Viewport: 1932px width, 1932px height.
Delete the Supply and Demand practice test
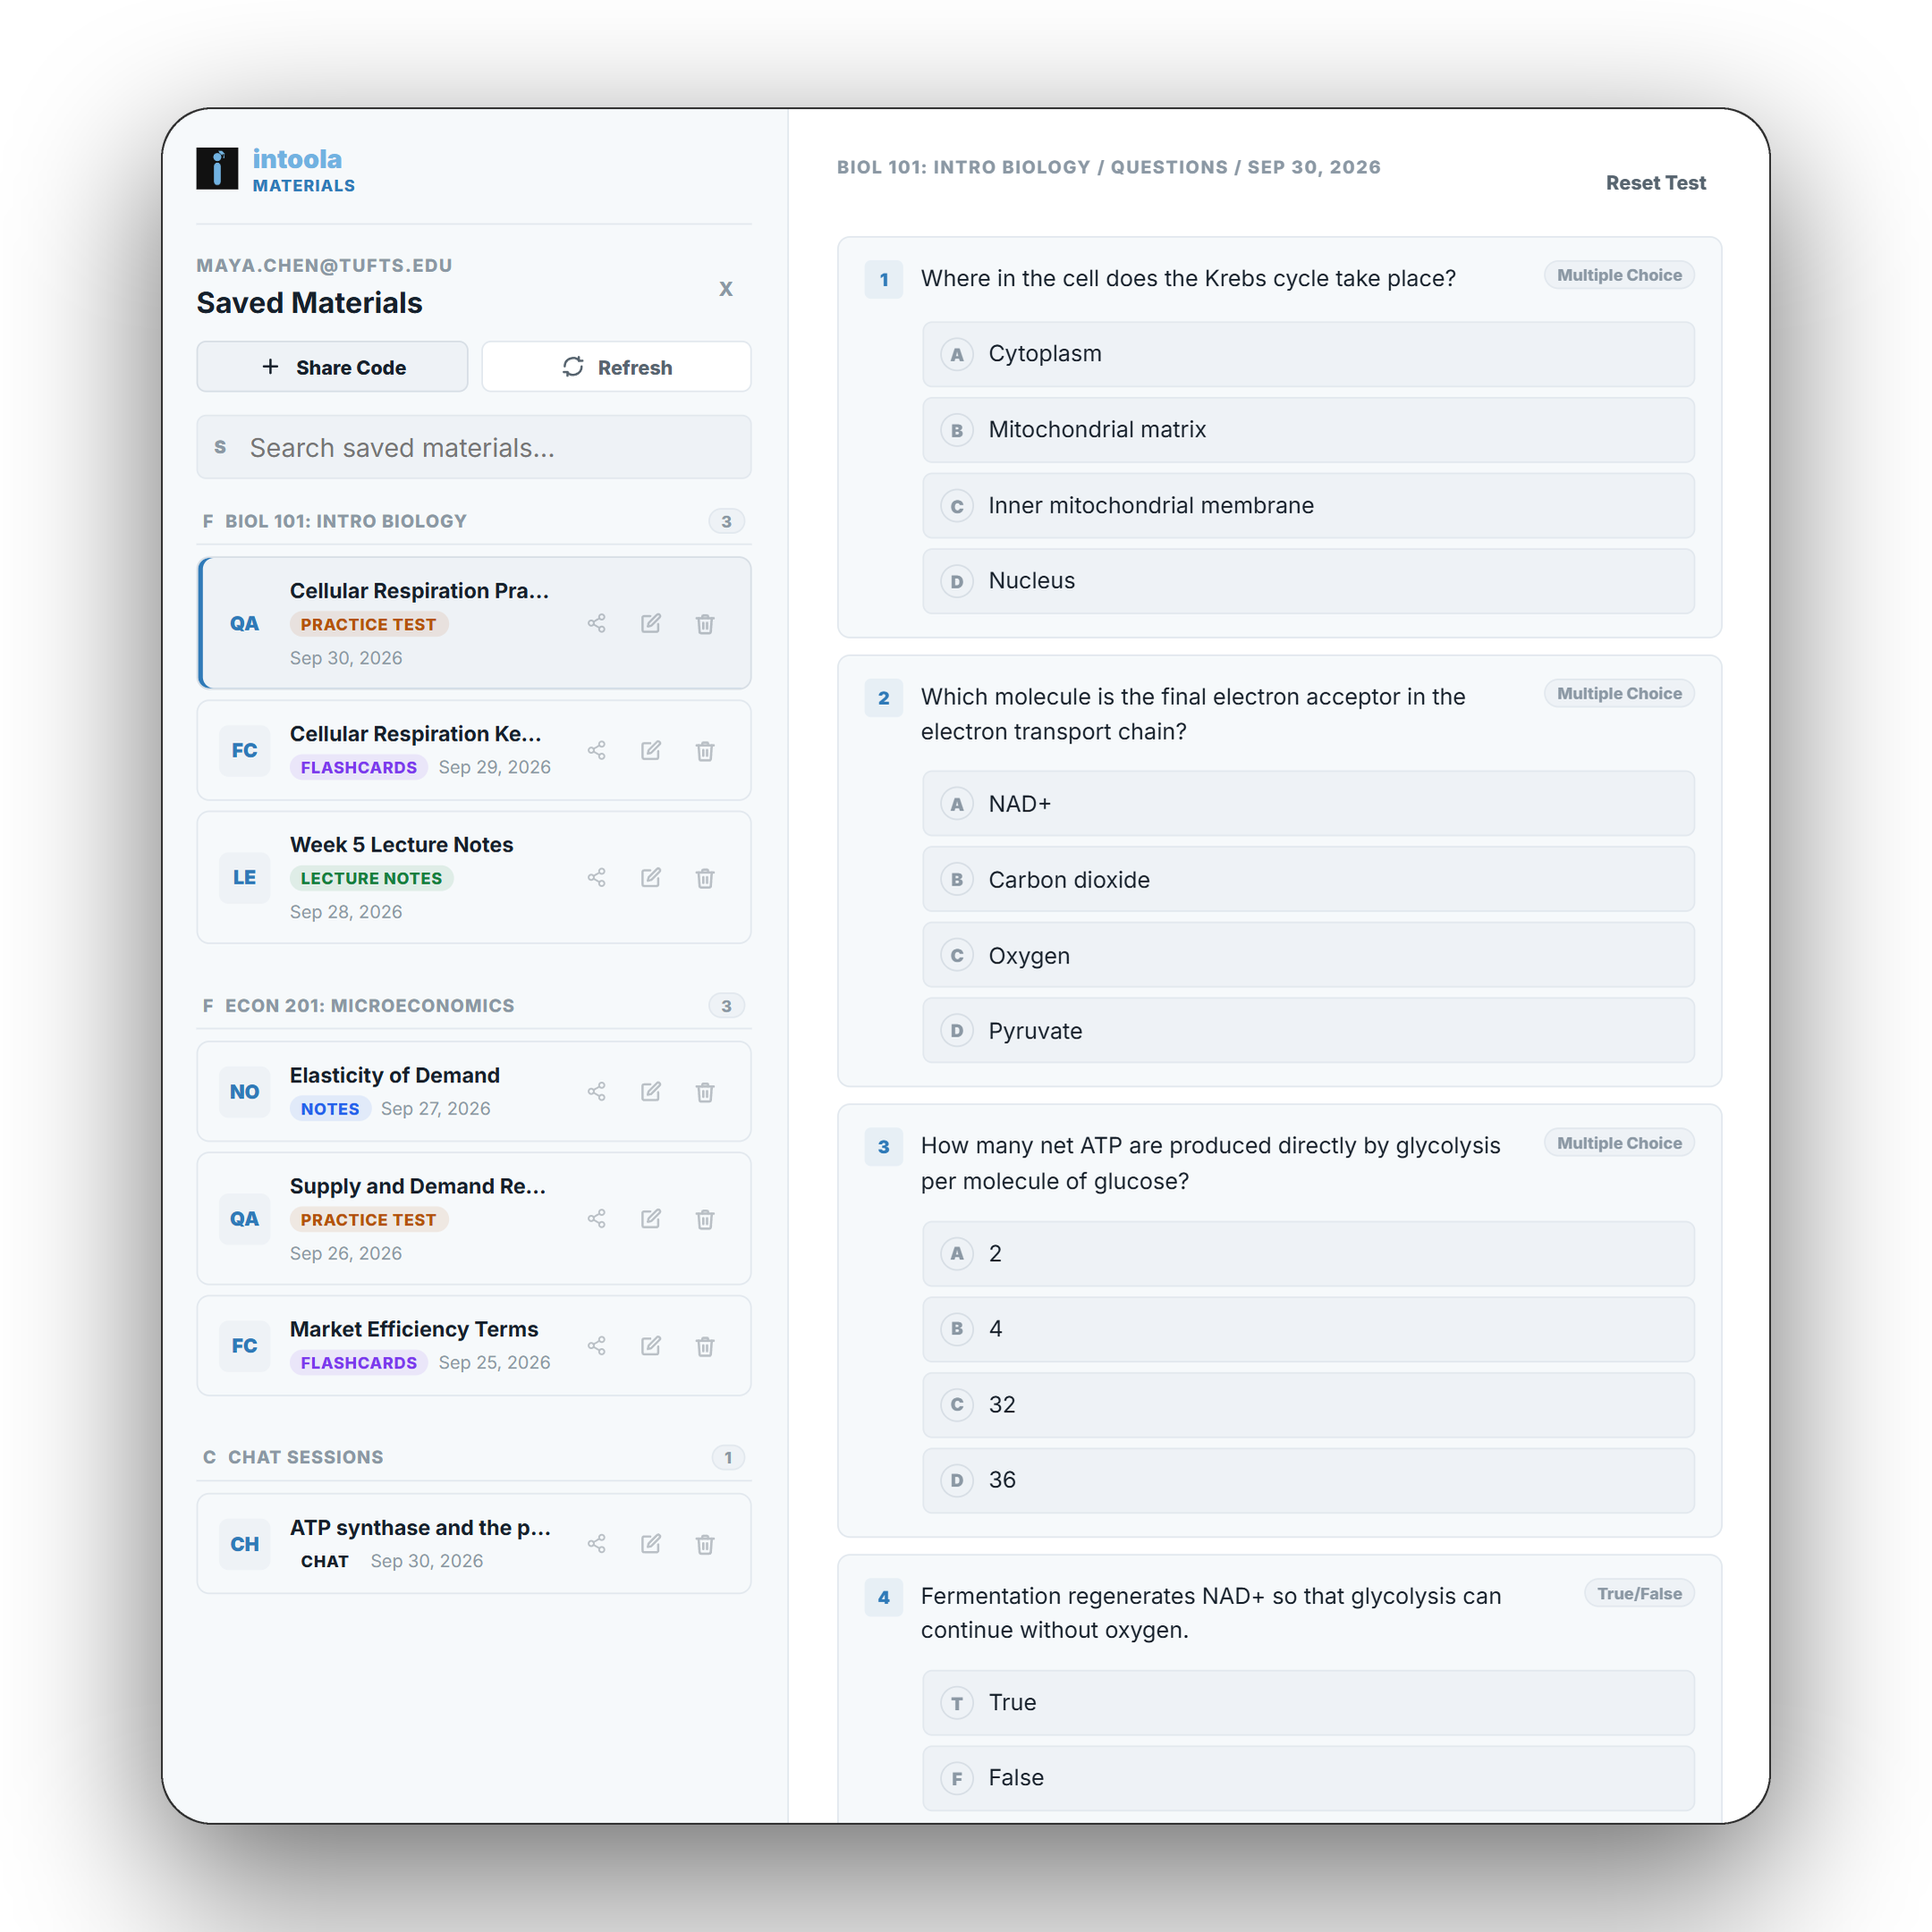click(x=705, y=1219)
